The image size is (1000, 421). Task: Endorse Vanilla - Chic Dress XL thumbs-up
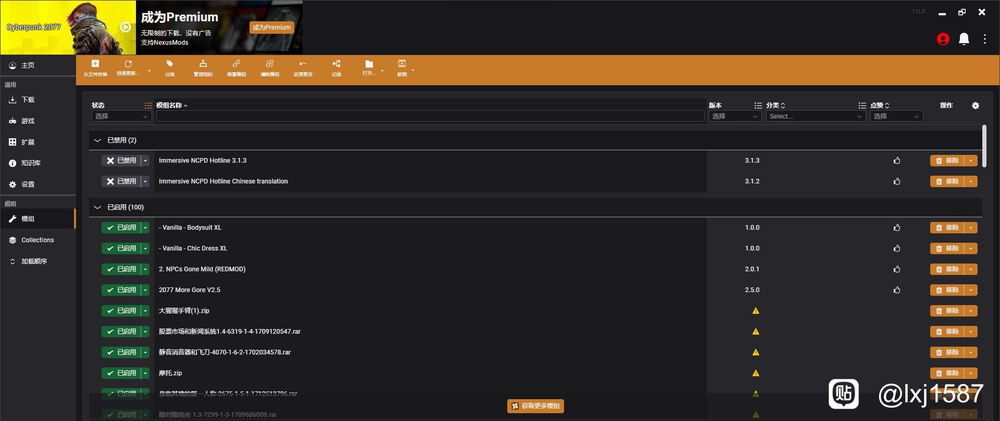pyautogui.click(x=897, y=248)
